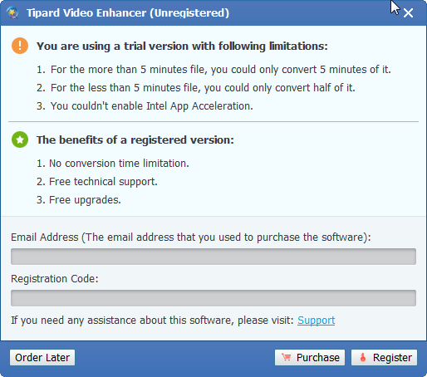Click the Intel App Acceleration limitation text
Screen dimensions: 427x377
pyautogui.click(x=145, y=106)
